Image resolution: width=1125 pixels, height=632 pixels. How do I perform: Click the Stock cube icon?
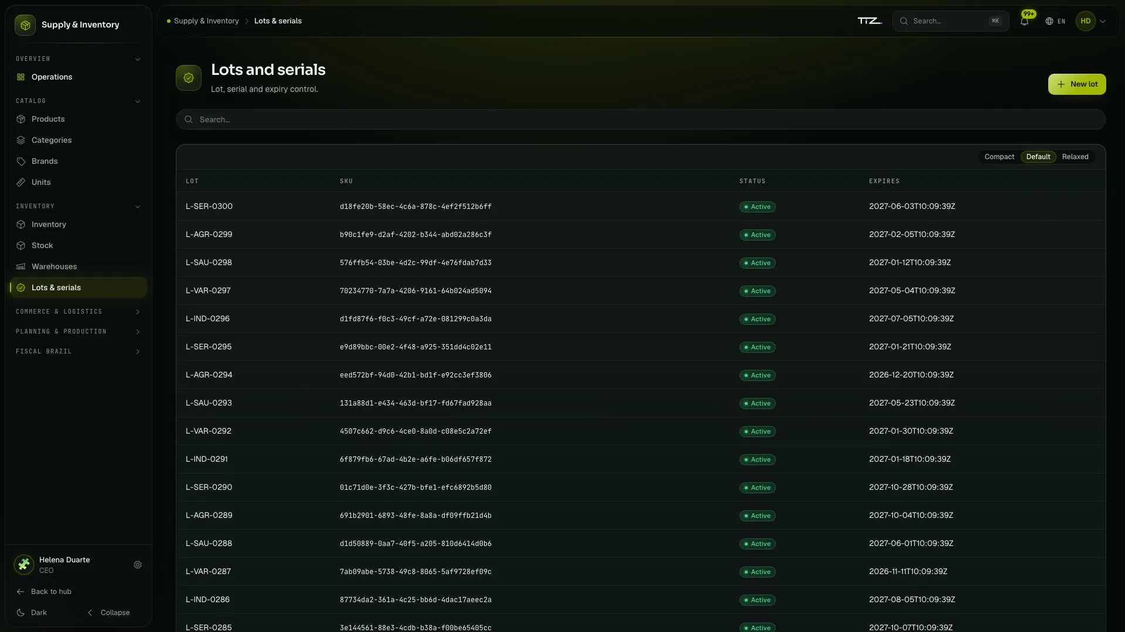coord(21,246)
